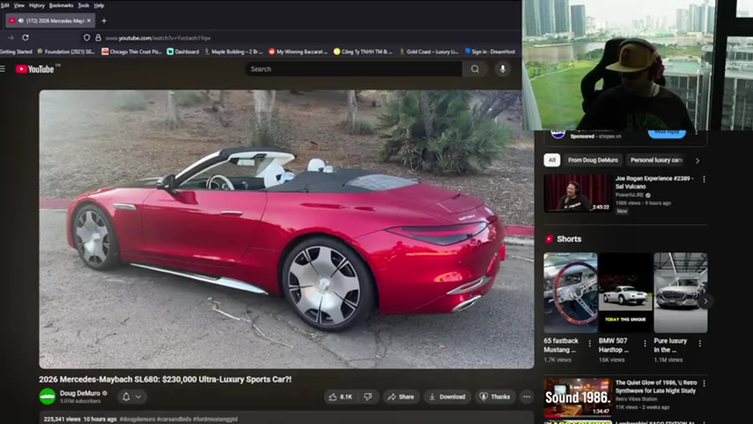Like the video (8.1K)
Viewport: 753px width, 424px height.
[341, 397]
